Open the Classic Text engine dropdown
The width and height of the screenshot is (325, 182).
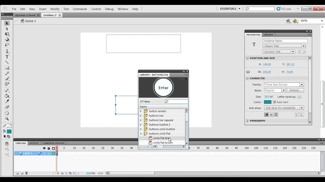point(284,46)
